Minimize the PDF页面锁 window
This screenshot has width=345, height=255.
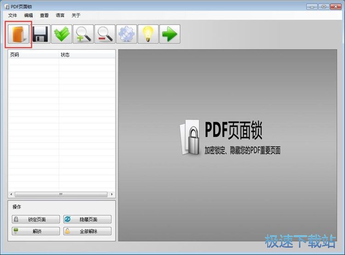tap(312, 7)
